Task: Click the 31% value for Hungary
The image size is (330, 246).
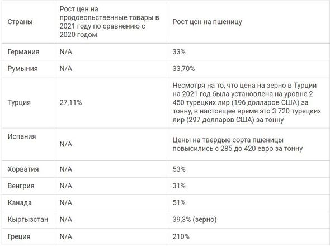Action: pos(179,186)
